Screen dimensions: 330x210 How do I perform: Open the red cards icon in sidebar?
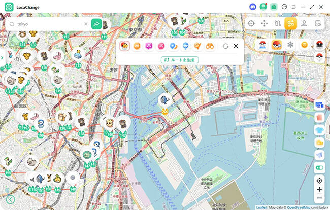point(319,118)
